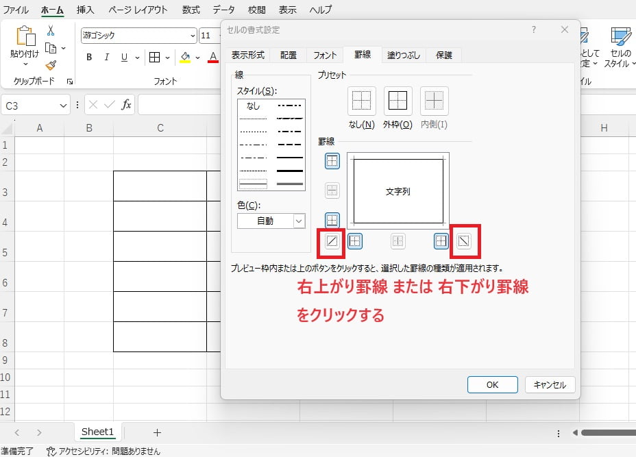Click the Copy icon
The width and height of the screenshot is (636, 457).
click(x=51, y=48)
